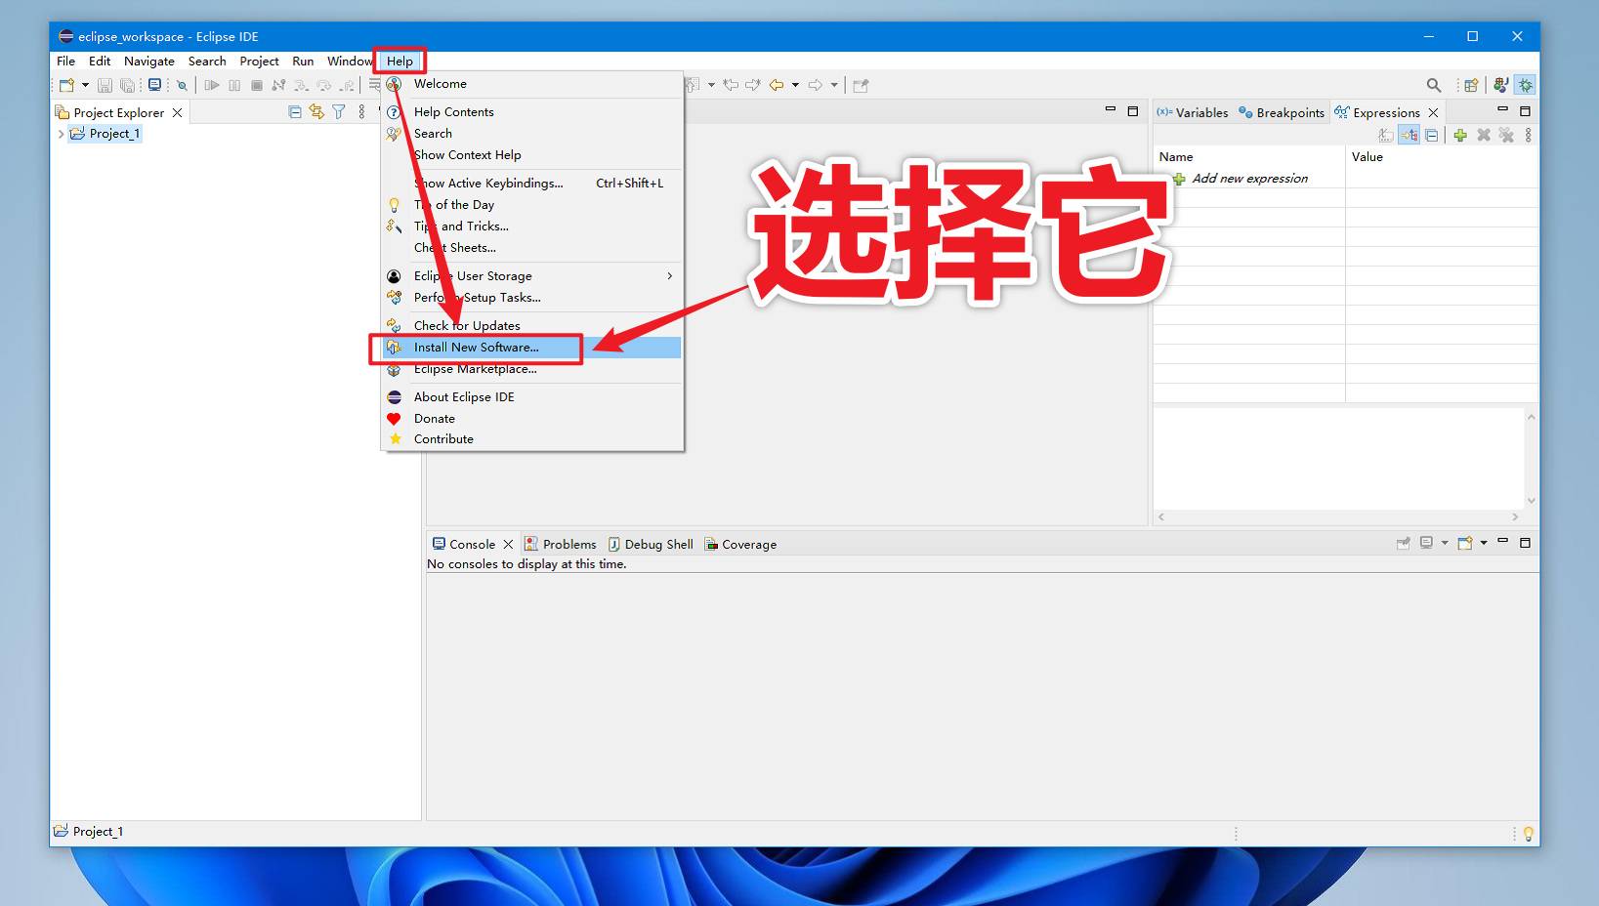Expand Eclipse User Storage submenu

click(531, 276)
